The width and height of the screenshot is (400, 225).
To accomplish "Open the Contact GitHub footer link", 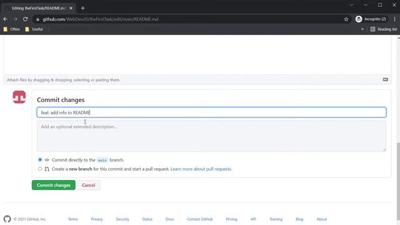I will click(x=200, y=219).
